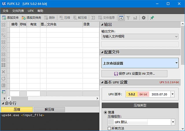The height and width of the screenshot is (131, 185).
Task: Click the green pin icon in toolbar
Action: 152,18
